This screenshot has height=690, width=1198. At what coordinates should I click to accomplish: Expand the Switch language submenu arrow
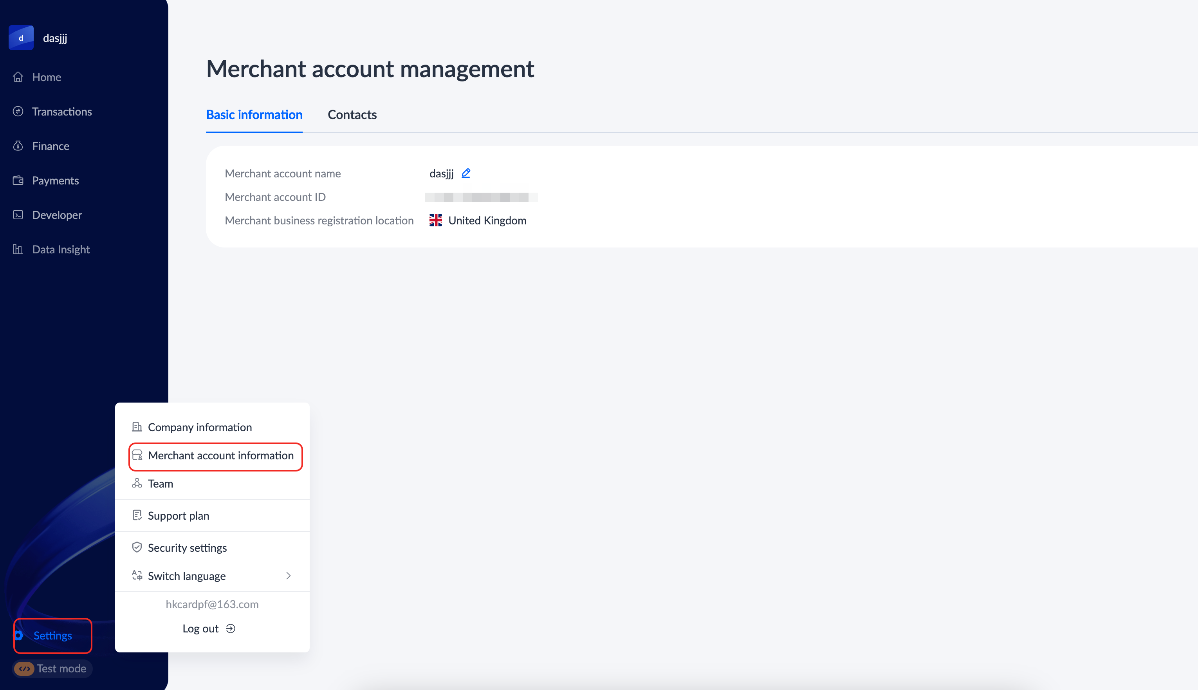pyautogui.click(x=288, y=576)
